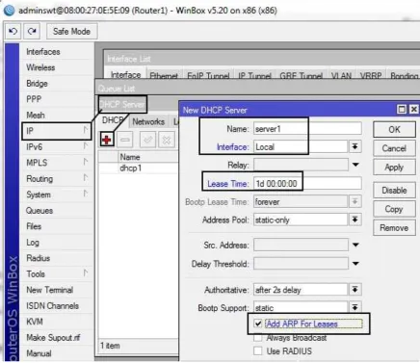This screenshot has height=363, width=420.
Task: Open the Address Pool dropdown list
Action: (354, 220)
